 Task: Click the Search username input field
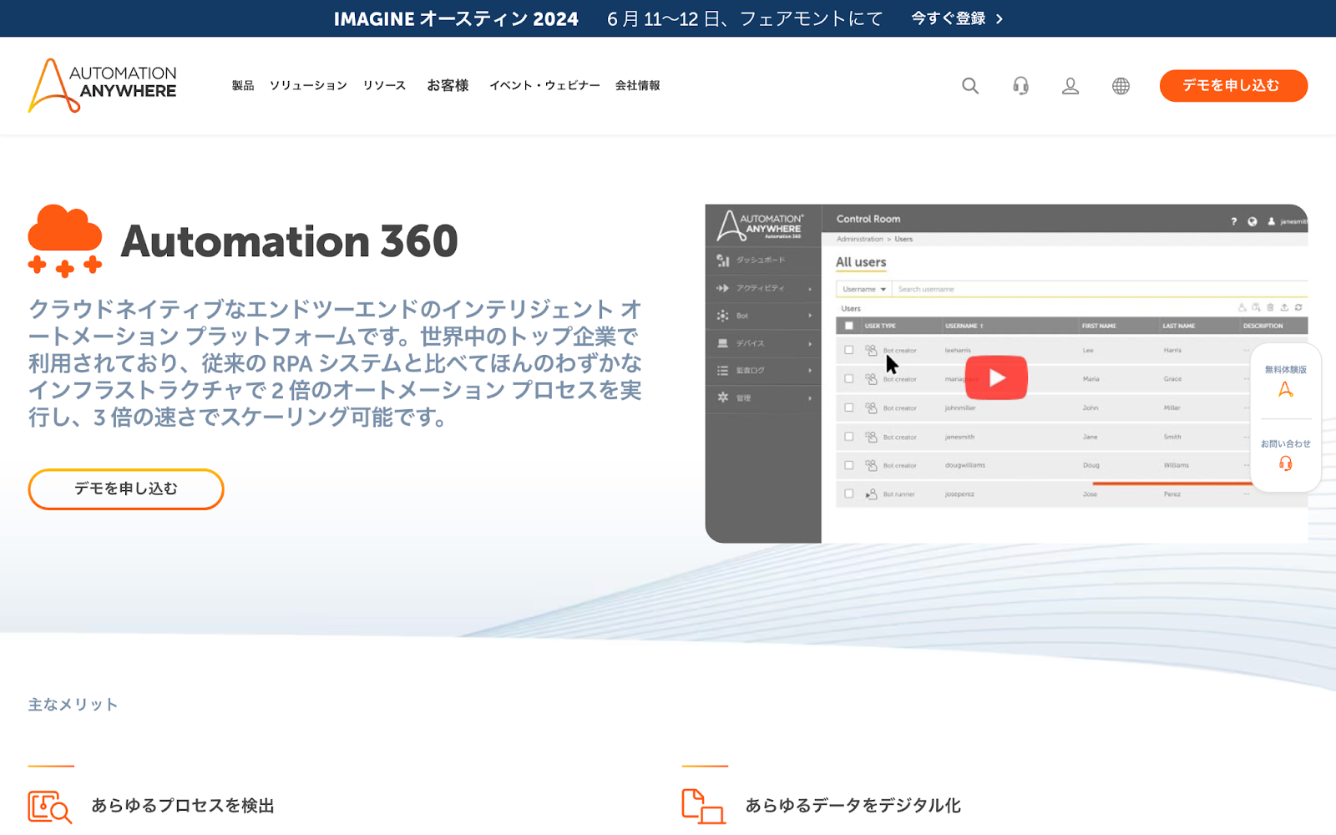(x=1100, y=289)
